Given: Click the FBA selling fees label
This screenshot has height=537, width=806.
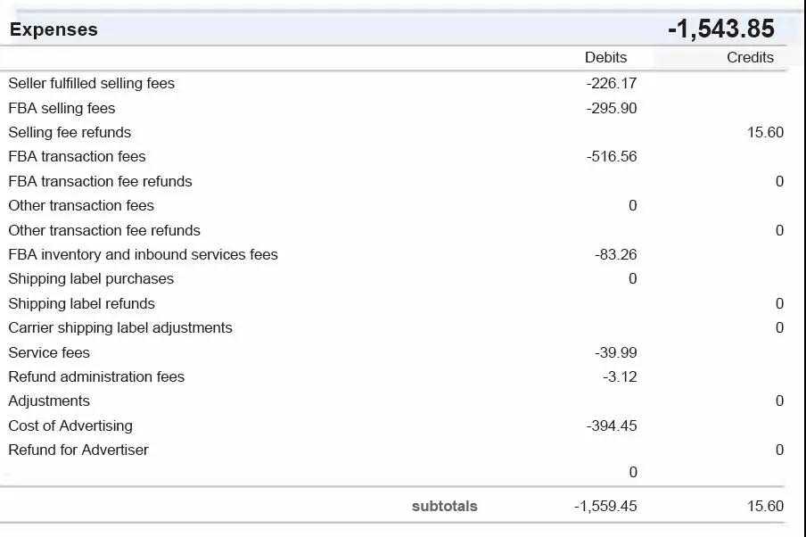Looking at the screenshot, I should (62, 108).
